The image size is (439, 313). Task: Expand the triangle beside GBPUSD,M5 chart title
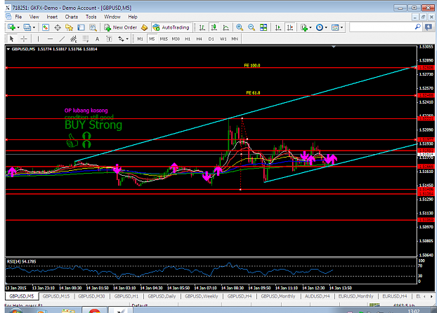tap(8, 49)
